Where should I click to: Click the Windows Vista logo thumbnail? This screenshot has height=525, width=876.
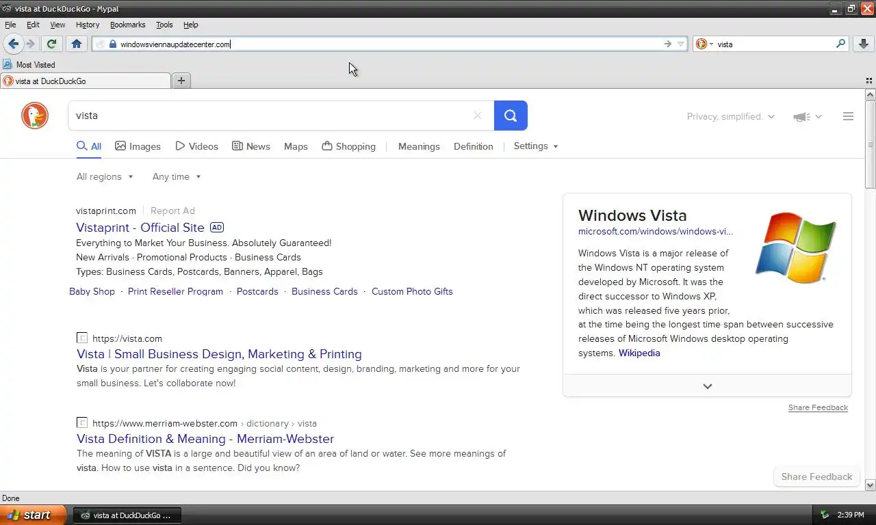pos(795,247)
